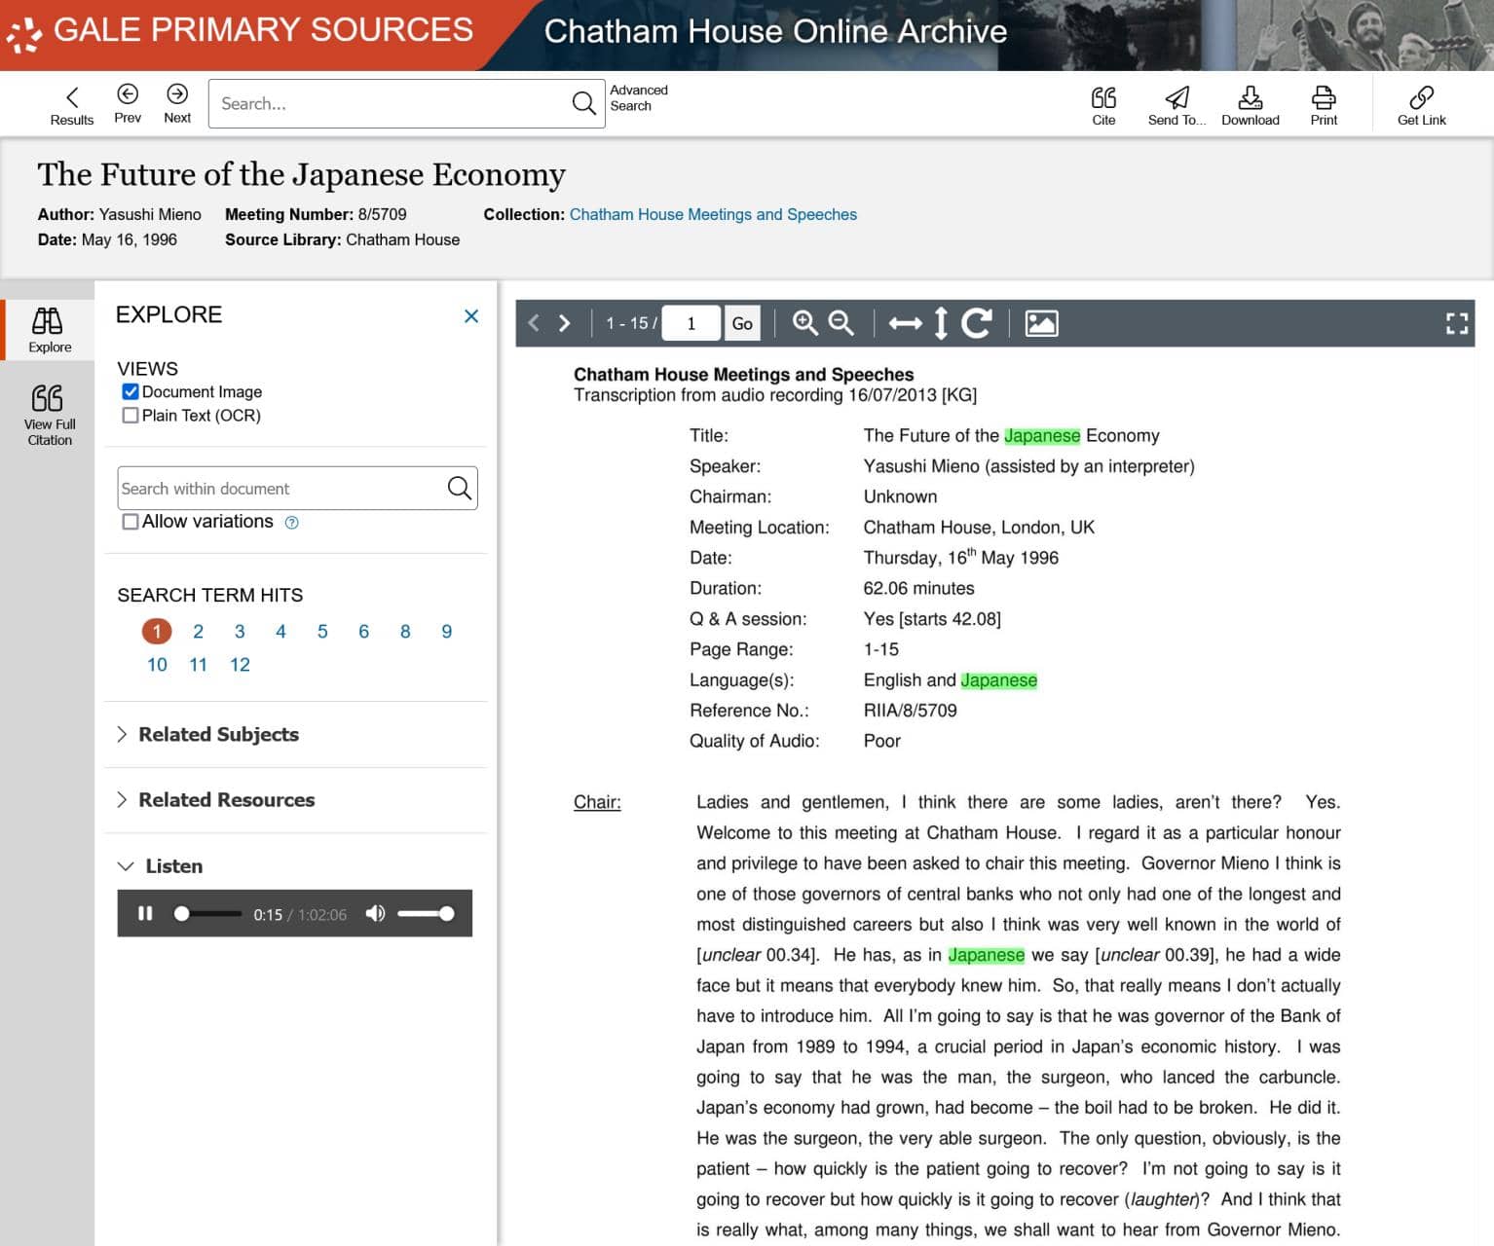Screen dimensions: 1494x1246
Task: Open the Prev document arrow
Action: 128,103
